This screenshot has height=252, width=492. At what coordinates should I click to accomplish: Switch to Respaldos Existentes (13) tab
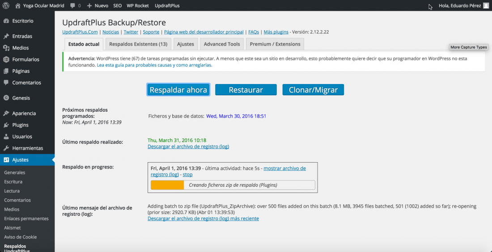pyautogui.click(x=138, y=44)
